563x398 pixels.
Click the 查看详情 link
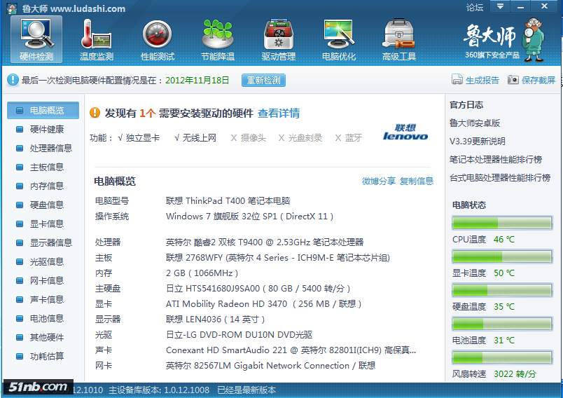pos(279,113)
